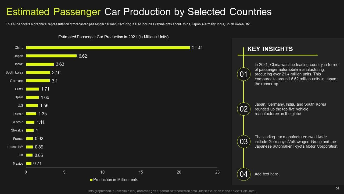The width and height of the screenshot is (344, 194).
Task: Select the China bar in chart
Action: coord(108,48)
